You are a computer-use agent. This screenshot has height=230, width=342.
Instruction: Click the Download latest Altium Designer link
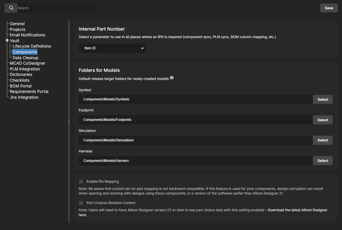pyautogui.click(x=297, y=210)
